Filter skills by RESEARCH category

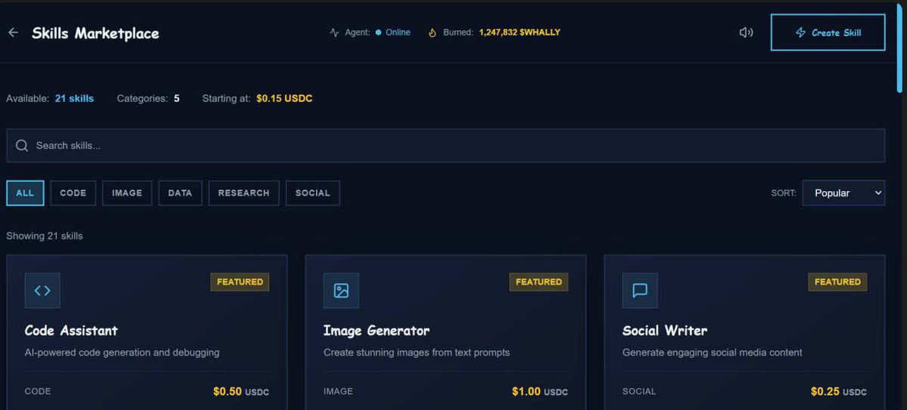[x=243, y=193]
